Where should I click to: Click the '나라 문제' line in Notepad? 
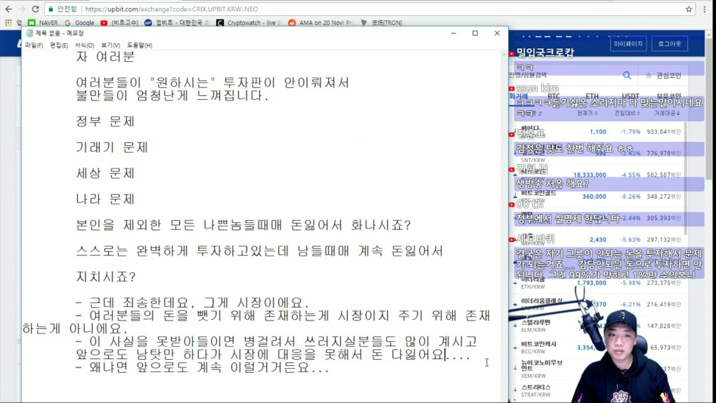click(105, 200)
